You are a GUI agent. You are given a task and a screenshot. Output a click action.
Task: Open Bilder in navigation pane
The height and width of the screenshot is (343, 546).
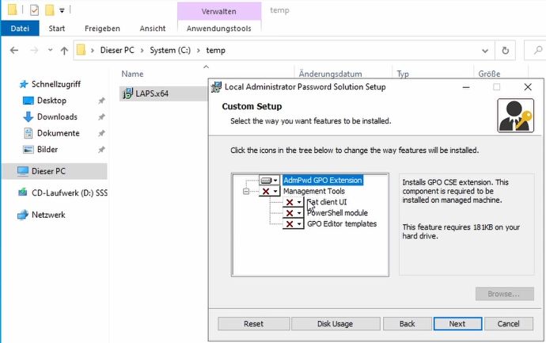47,149
